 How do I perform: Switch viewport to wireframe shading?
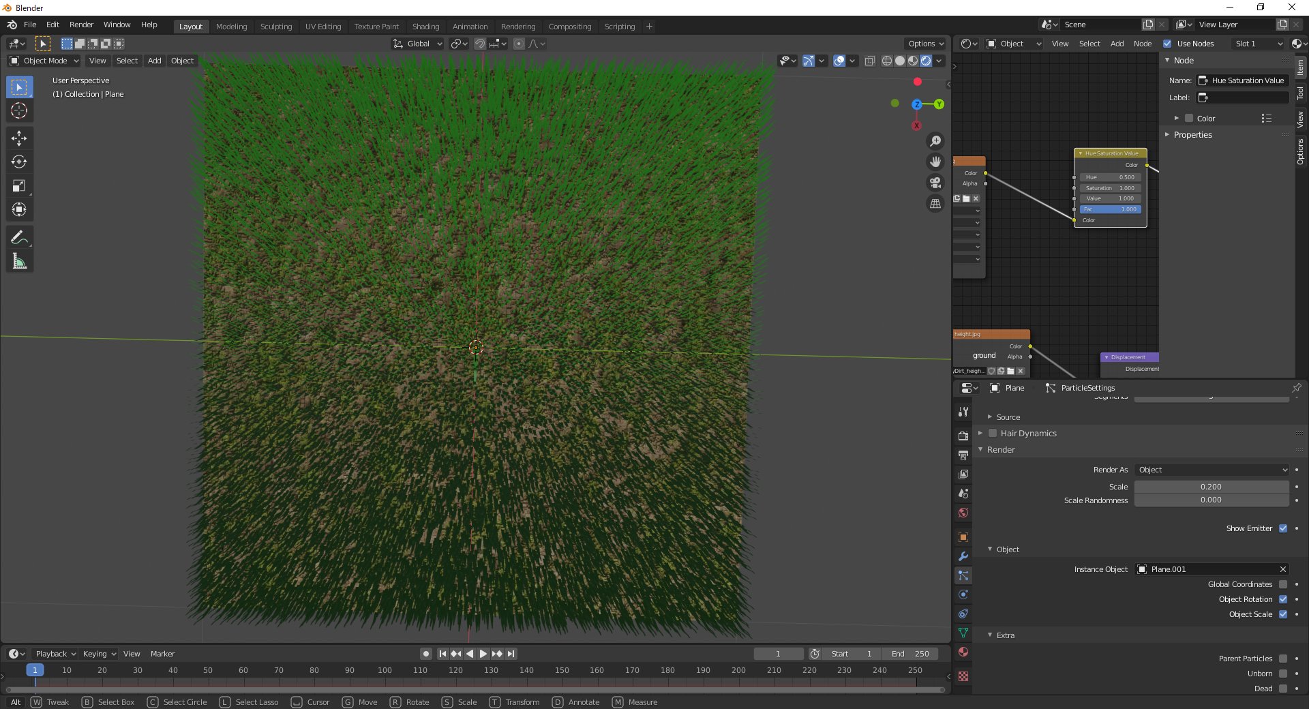click(x=887, y=61)
